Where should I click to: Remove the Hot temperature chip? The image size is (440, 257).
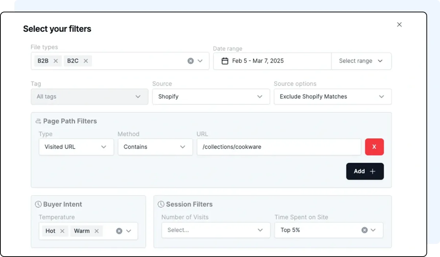[62, 231]
